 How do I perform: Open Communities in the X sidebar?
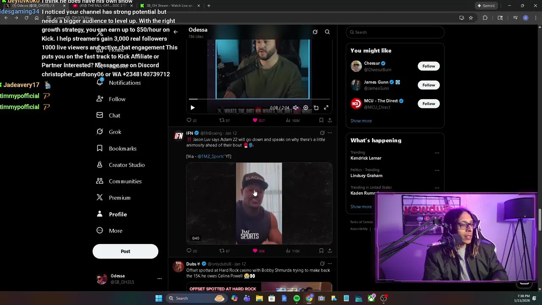pos(119,181)
